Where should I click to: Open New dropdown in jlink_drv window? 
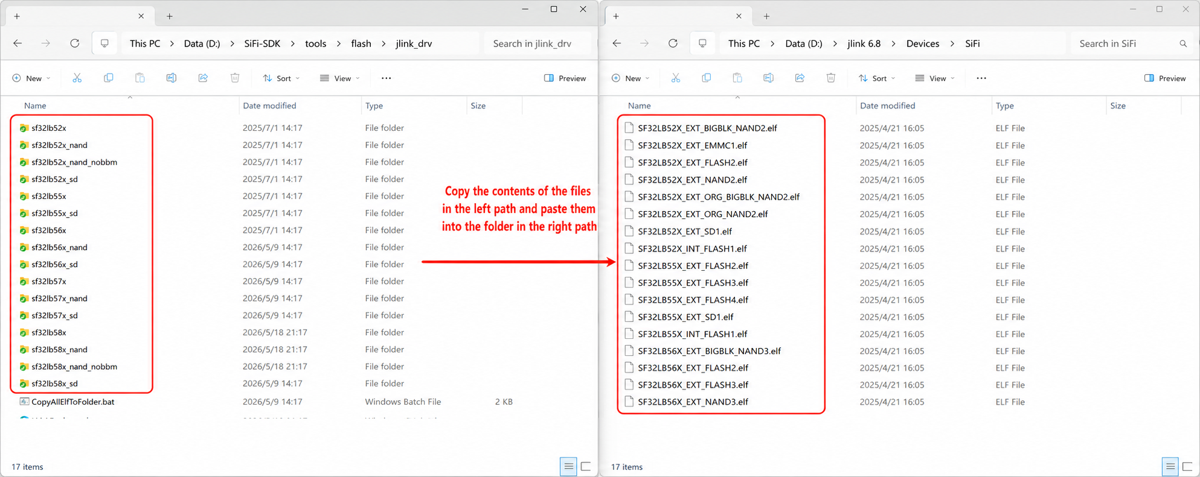point(31,78)
